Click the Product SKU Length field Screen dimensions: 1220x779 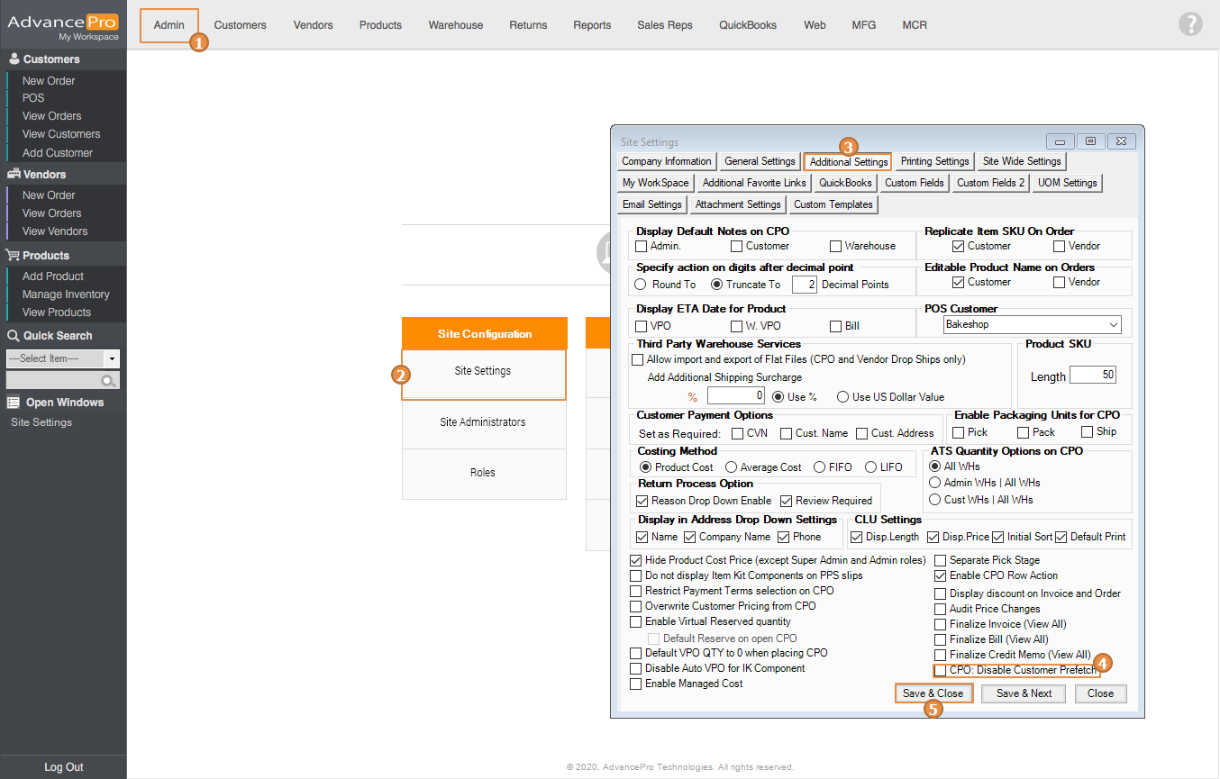1092,375
